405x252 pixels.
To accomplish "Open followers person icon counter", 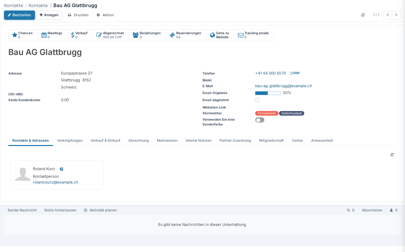I will [394, 210].
